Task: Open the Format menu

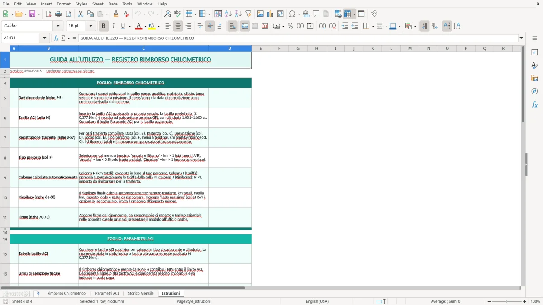Action: (64, 4)
